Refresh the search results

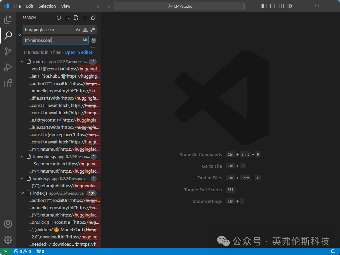58,18
